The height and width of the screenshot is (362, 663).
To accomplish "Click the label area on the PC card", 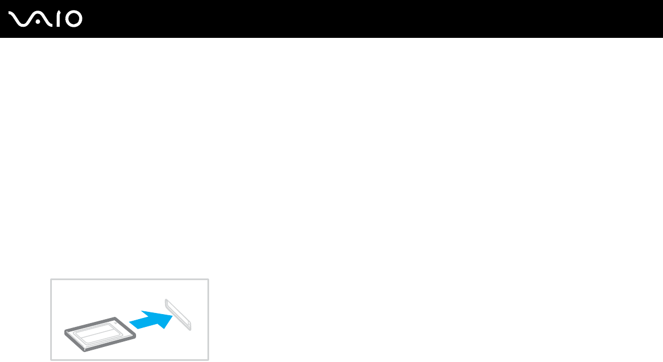I will point(98,332).
